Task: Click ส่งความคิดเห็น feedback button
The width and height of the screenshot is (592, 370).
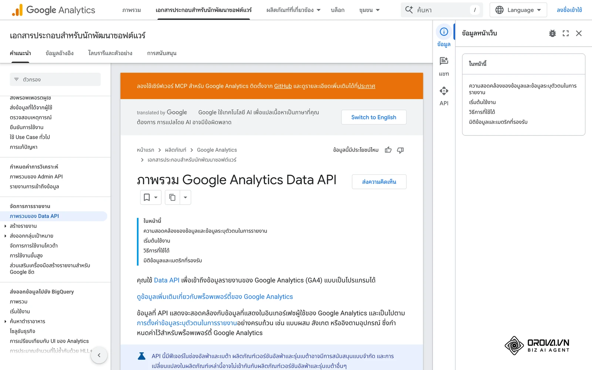Action: pyautogui.click(x=379, y=182)
